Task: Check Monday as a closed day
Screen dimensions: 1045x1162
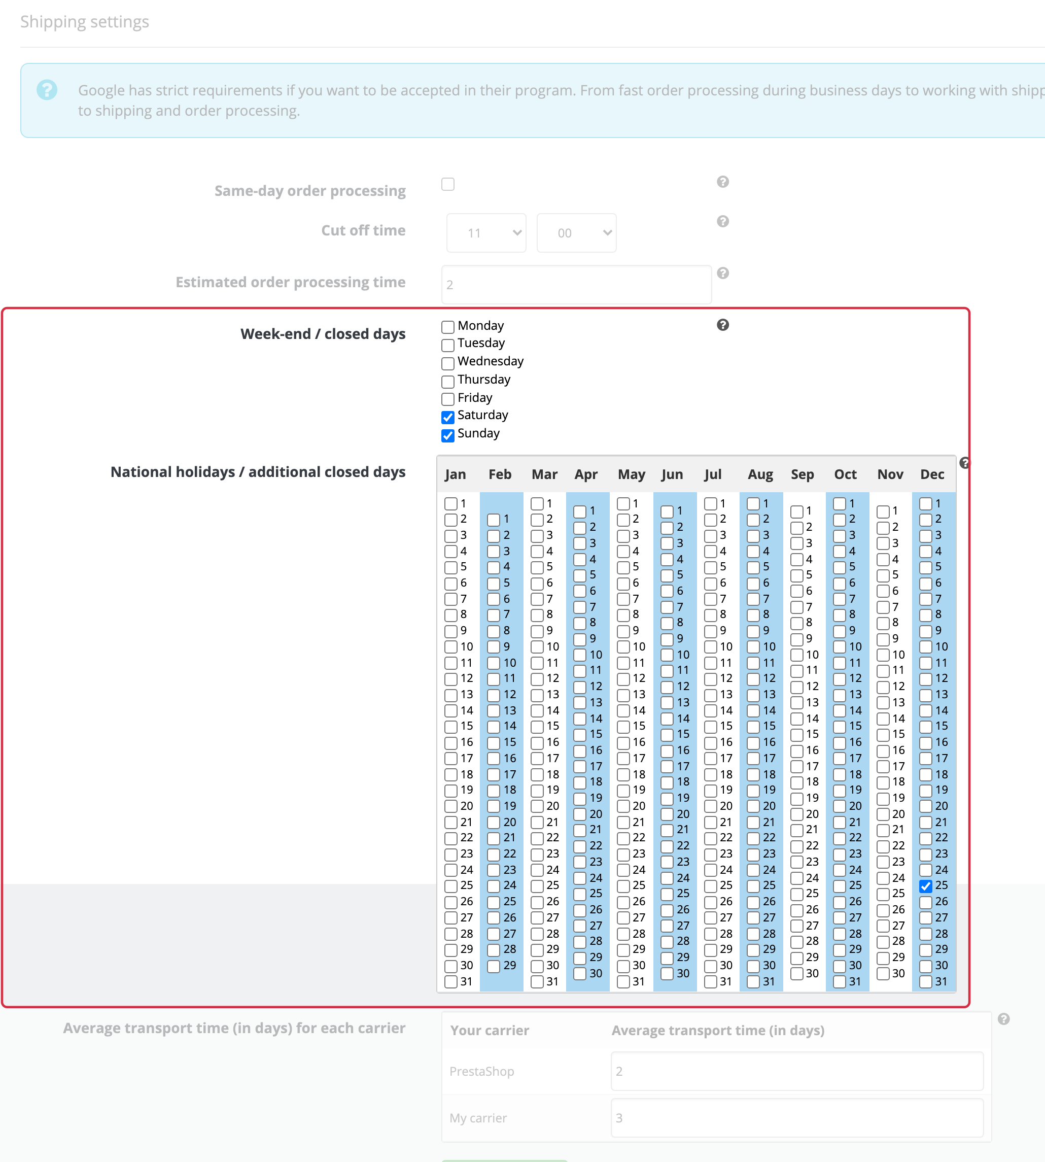Action: (448, 327)
